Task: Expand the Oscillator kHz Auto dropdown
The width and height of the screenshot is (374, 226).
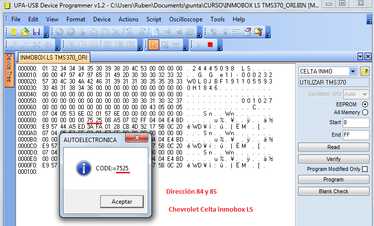Action: click(365, 94)
